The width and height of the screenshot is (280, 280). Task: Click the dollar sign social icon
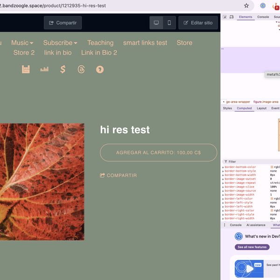pos(63,69)
